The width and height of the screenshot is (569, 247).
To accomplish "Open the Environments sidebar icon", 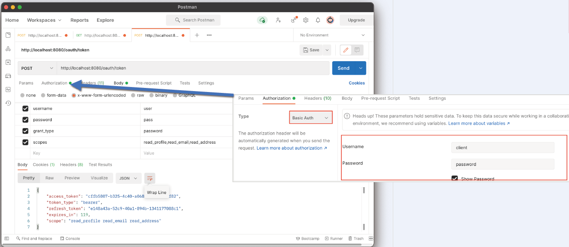I will tap(8, 62).
